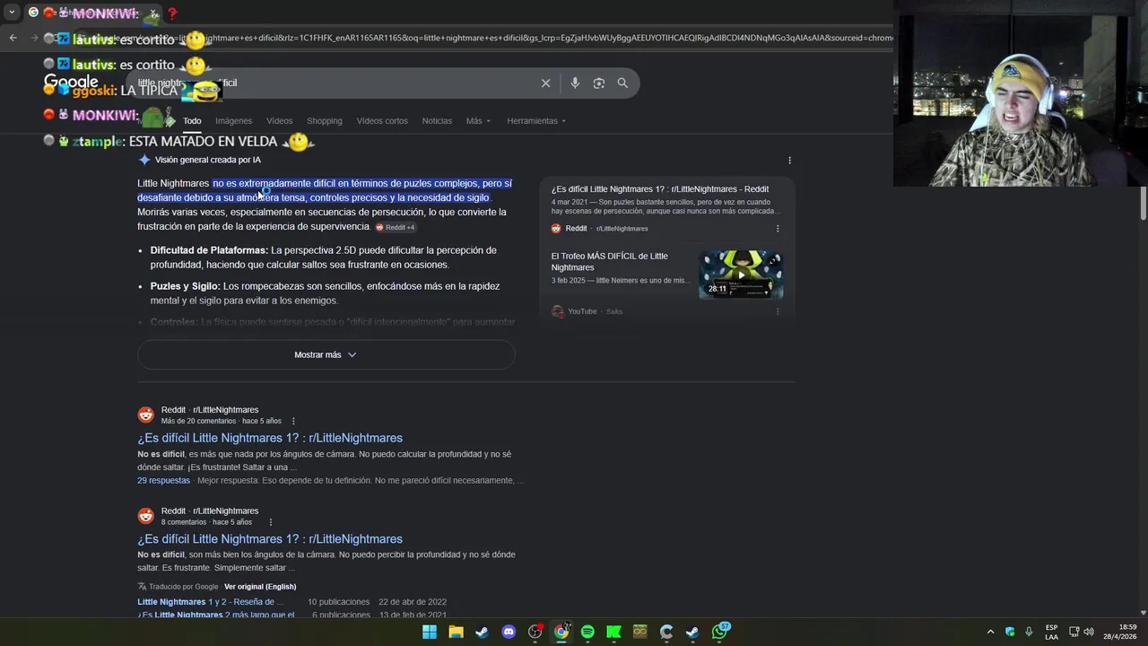Screen dimensions: 1148x646
Task: Switch to the Noticias tab
Action: coord(437,121)
